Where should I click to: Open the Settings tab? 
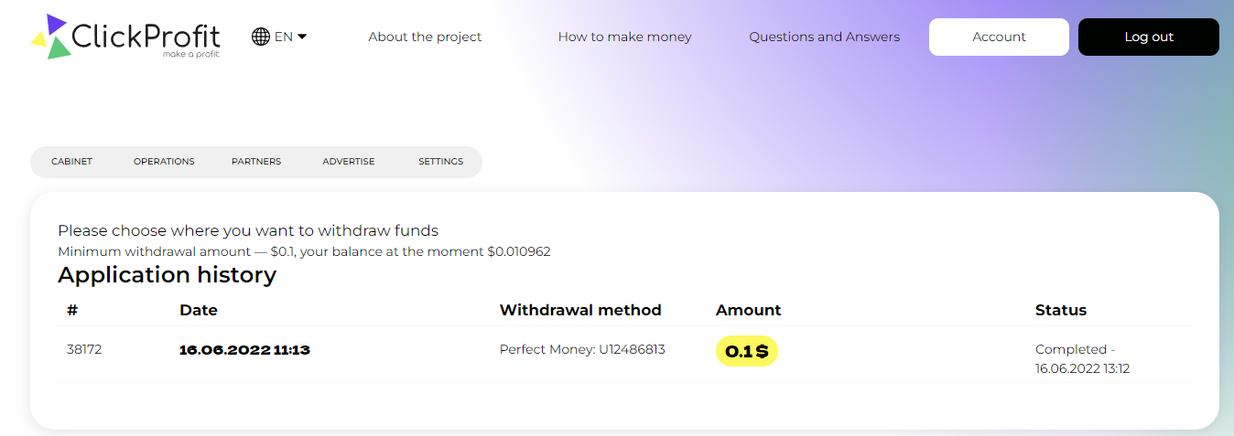click(440, 162)
